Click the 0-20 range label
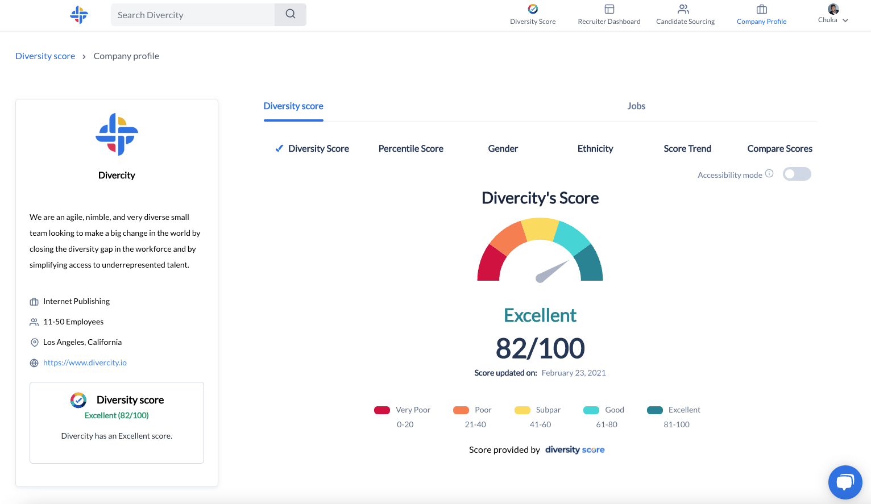This screenshot has height=504, width=871. 405,424
